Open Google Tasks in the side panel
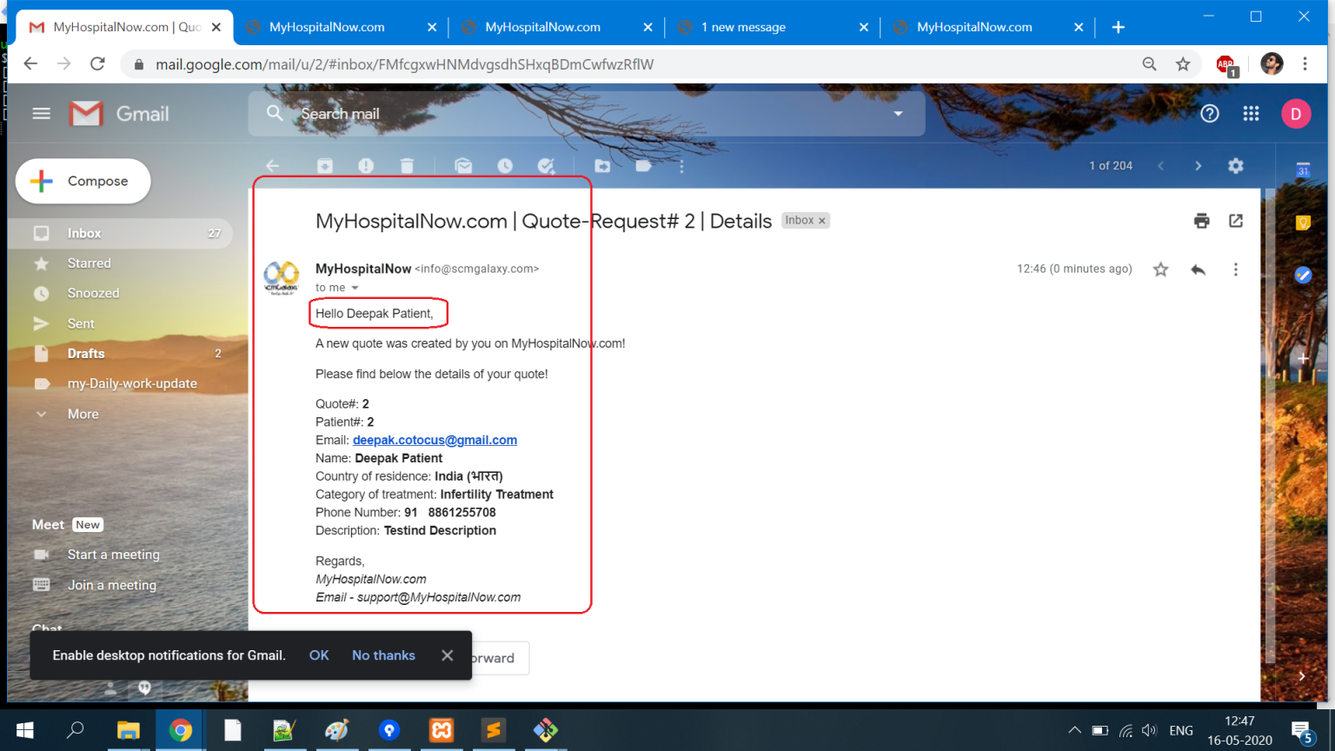The width and height of the screenshot is (1335, 751). 1303,276
